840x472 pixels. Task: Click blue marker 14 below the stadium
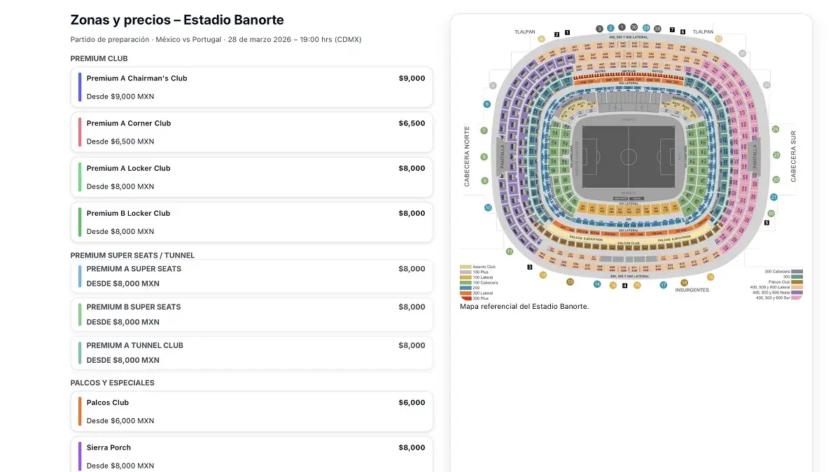597,284
